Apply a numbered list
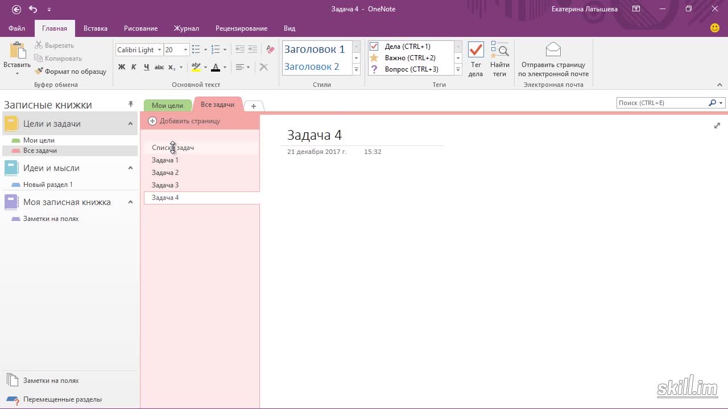The height and width of the screenshot is (409, 728). (216, 50)
